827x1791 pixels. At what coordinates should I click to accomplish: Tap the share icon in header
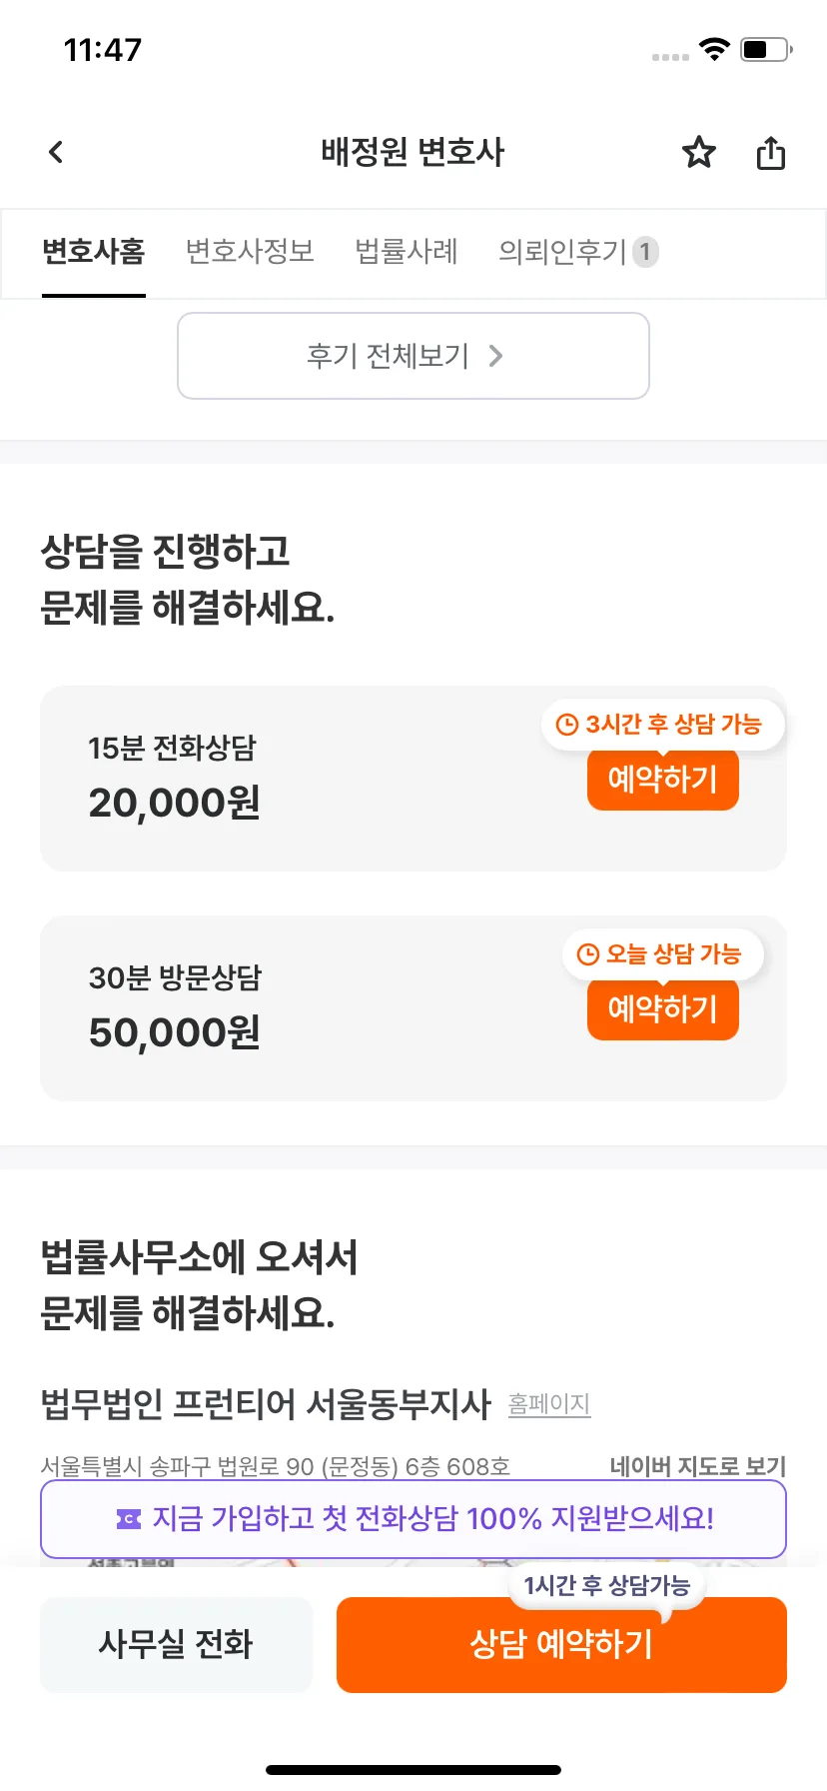point(771,153)
